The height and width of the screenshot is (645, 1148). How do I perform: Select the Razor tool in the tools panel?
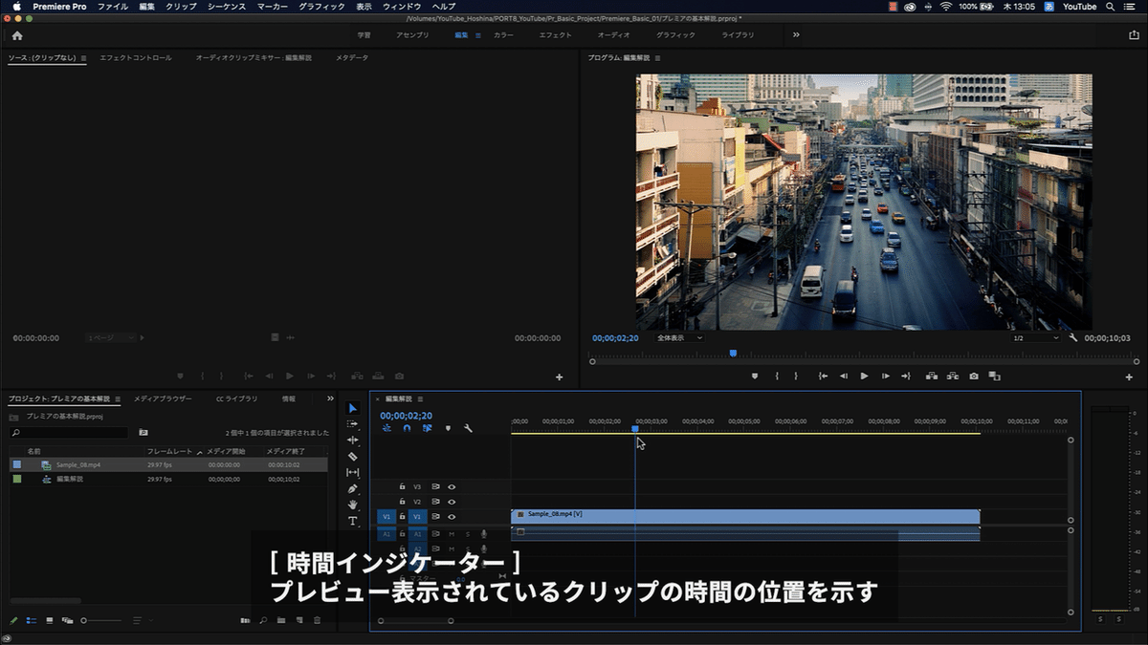coord(352,457)
